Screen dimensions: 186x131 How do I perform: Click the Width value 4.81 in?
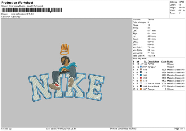tap(181, 11)
